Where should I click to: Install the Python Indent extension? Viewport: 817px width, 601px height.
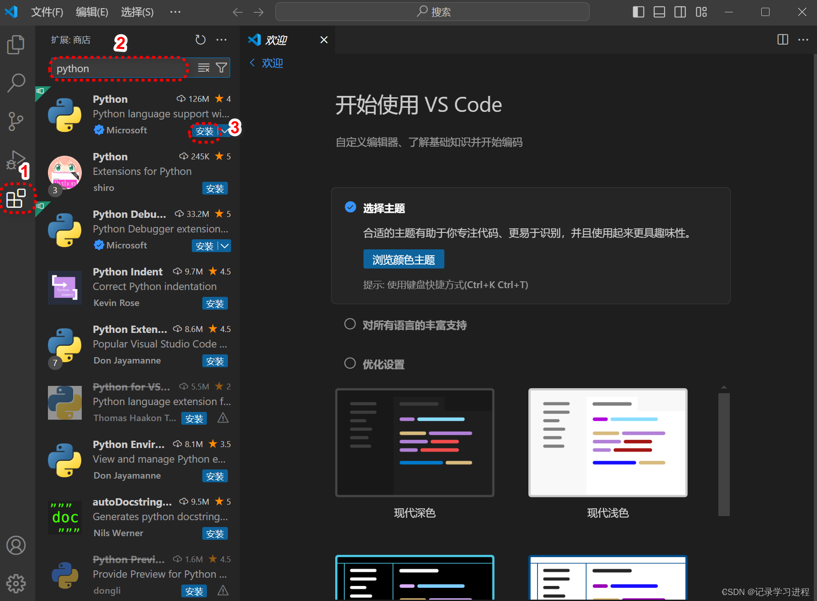coord(215,303)
